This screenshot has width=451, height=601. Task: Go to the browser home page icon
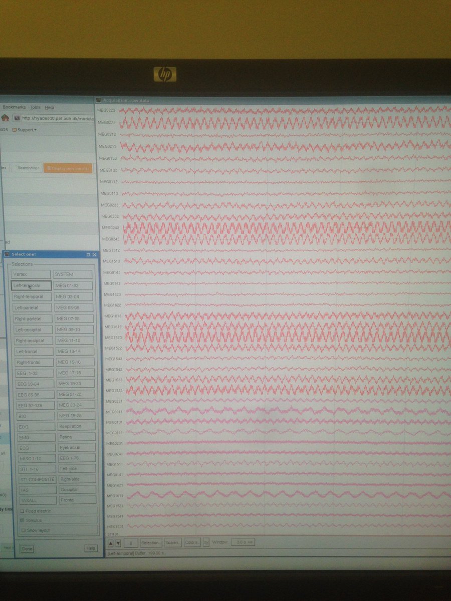(x=5, y=118)
